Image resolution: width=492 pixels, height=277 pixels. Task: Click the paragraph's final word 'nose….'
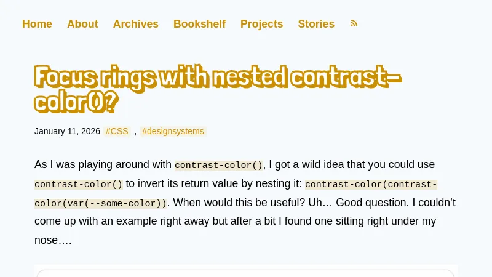pos(53,240)
